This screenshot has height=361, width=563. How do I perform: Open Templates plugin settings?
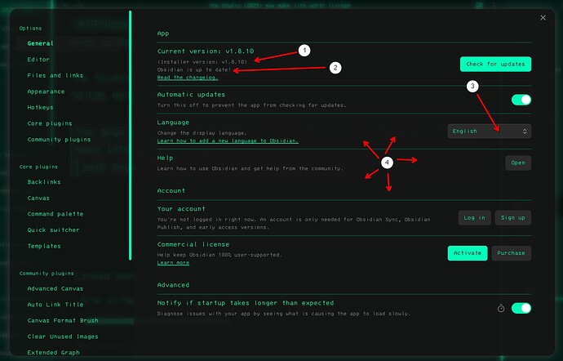coord(44,246)
